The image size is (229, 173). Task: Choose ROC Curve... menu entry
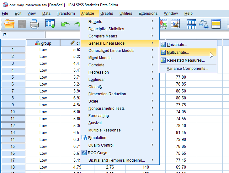[x=120, y=153]
